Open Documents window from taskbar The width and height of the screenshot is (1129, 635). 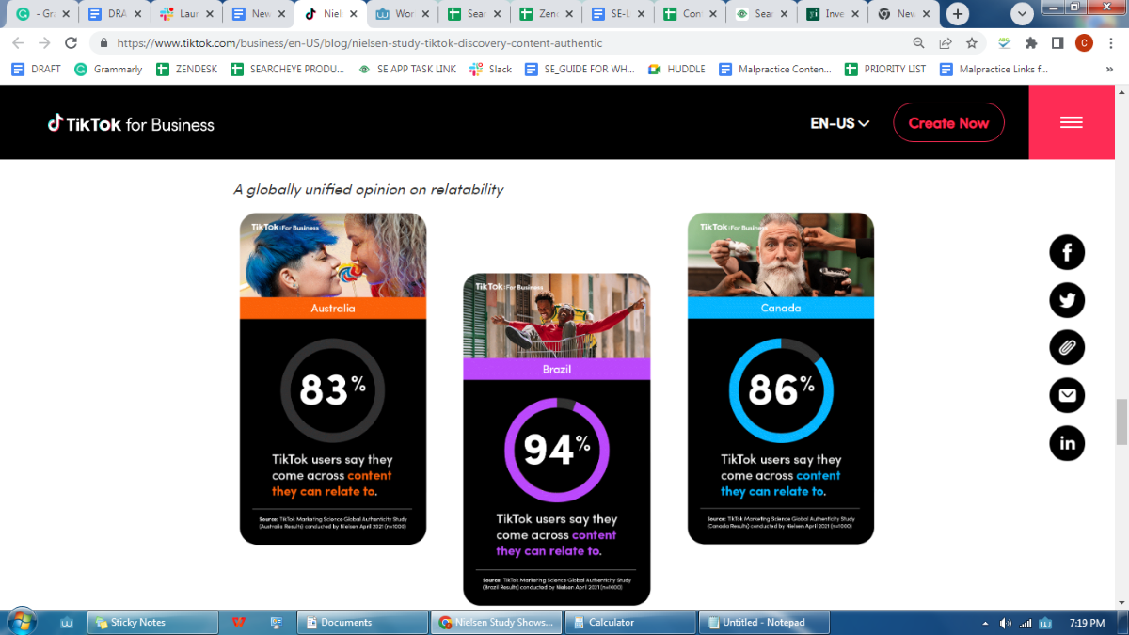363,622
